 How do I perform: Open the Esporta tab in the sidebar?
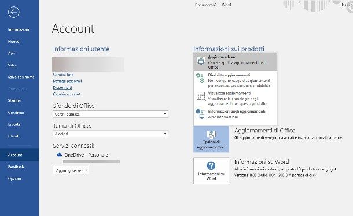coord(14,124)
